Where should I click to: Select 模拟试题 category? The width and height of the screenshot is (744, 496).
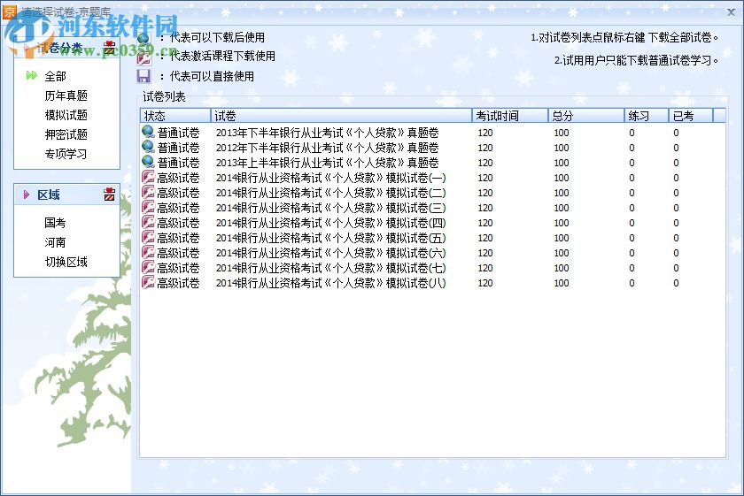66,115
